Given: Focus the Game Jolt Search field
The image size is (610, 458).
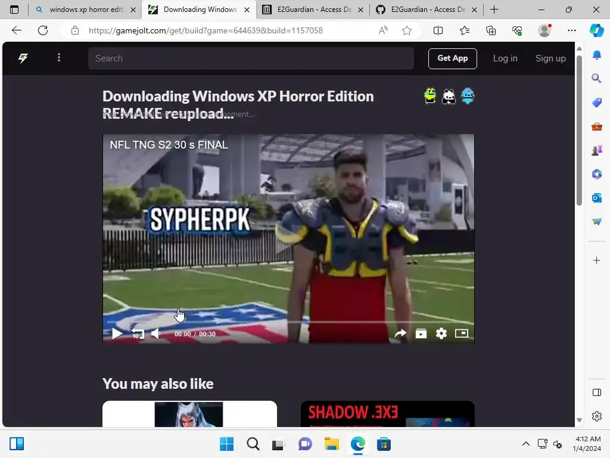Looking at the screenshot, I should [x=251, y=58].
